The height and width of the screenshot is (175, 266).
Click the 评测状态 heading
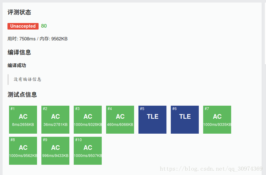(x=19, y=12)
